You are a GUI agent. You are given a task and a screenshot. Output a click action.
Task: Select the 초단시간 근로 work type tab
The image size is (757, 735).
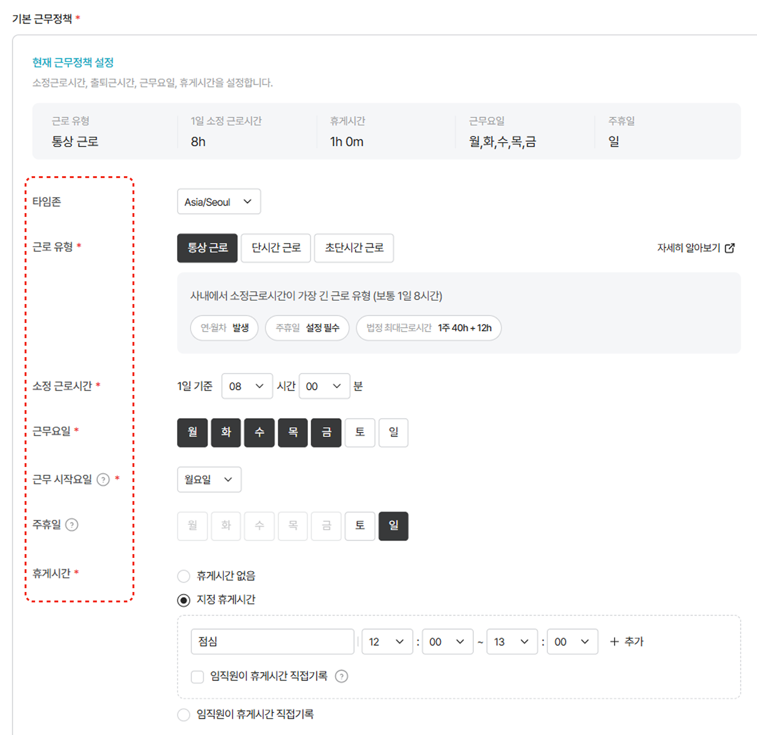point(354,248)
